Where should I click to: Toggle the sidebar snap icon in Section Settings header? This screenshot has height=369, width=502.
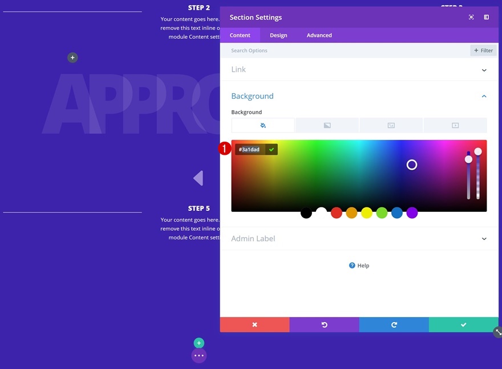coord(486,17)
